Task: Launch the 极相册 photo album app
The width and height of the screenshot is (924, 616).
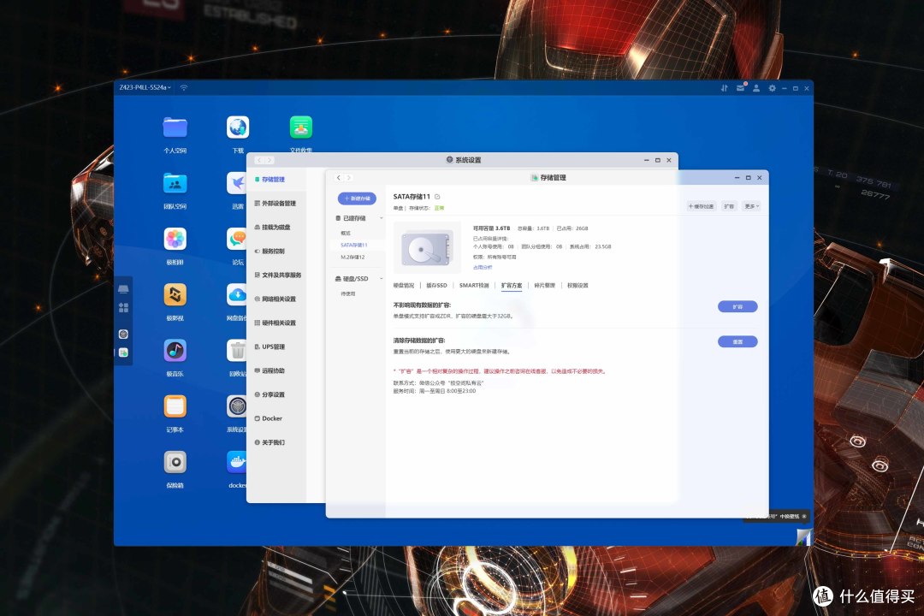Action: (x=175, y=239)
